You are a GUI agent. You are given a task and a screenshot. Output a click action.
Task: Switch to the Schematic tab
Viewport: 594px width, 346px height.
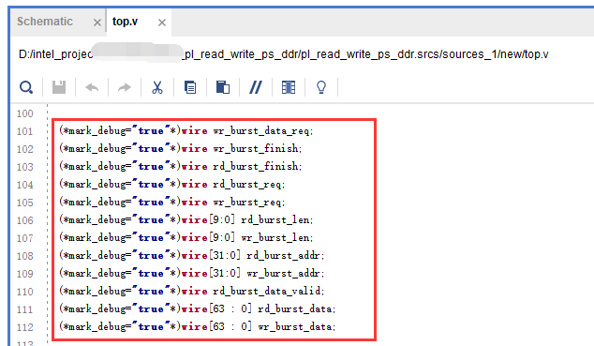45,22
